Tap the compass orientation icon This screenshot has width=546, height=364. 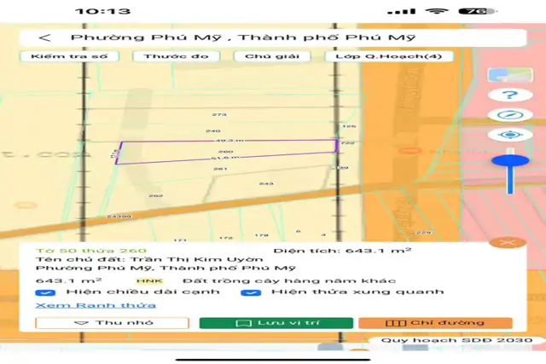click(x=510, y=115)
